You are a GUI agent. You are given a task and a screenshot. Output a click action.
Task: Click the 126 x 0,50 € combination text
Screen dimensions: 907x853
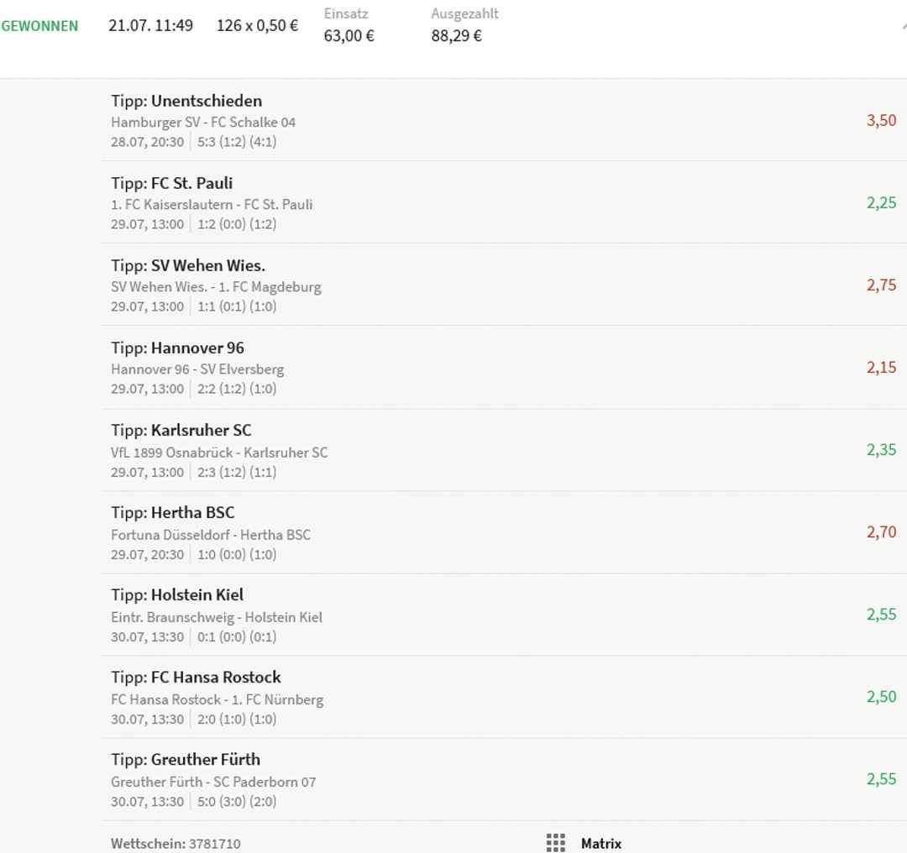coord(258,25)
